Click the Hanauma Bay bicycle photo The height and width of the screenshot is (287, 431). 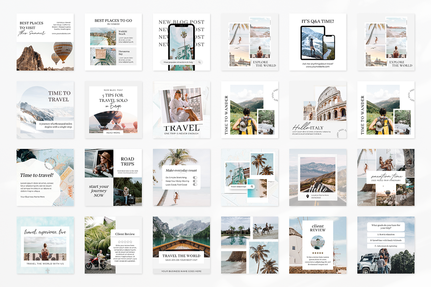coord(103,56)
